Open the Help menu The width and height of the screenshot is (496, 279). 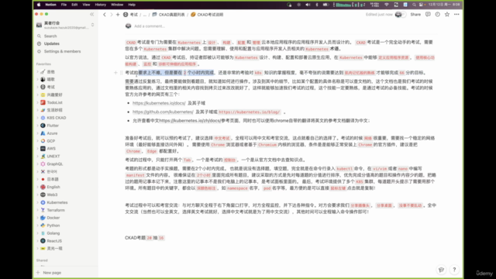(132, 5)
